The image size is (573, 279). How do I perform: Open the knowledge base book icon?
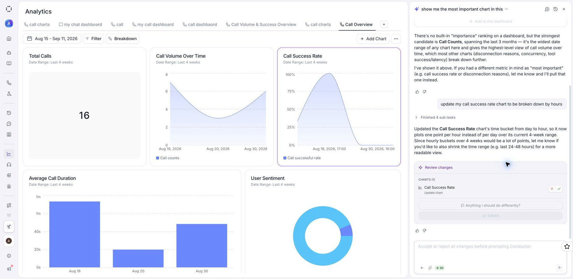9,64
